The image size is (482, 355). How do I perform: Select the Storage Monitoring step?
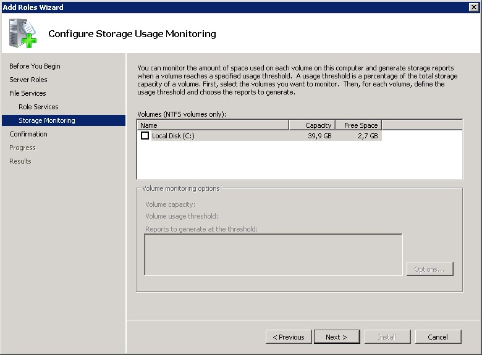coord(47,120)
